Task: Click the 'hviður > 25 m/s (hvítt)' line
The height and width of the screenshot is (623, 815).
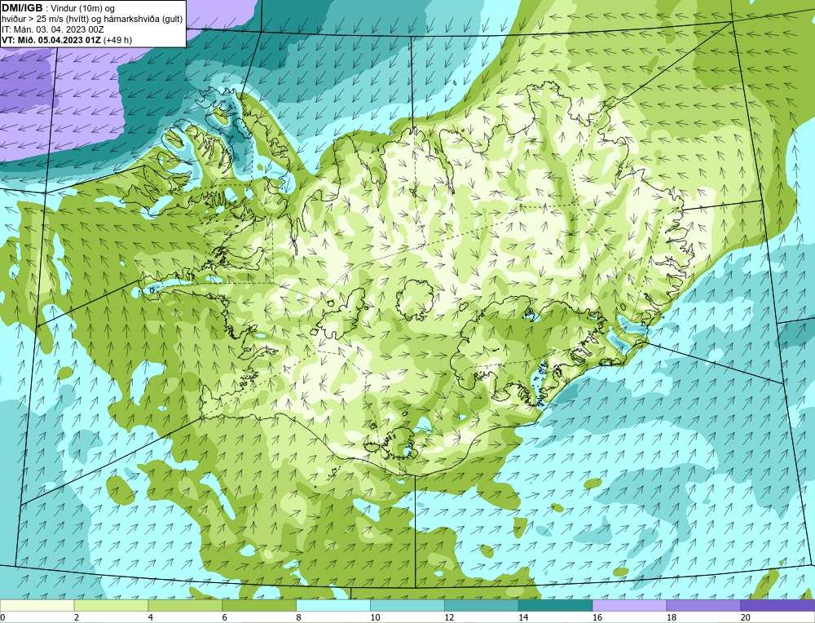Action: (44, 20)
